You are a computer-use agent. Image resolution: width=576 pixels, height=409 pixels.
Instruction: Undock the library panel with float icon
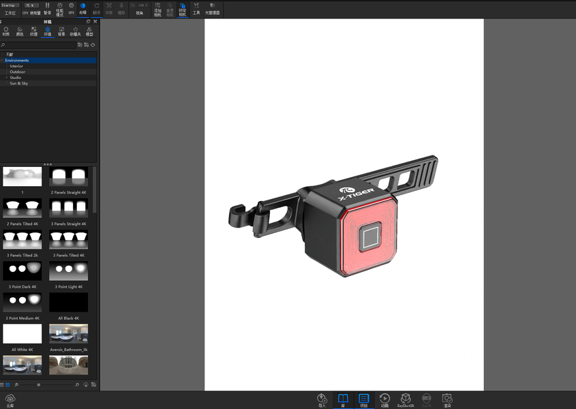88,22
